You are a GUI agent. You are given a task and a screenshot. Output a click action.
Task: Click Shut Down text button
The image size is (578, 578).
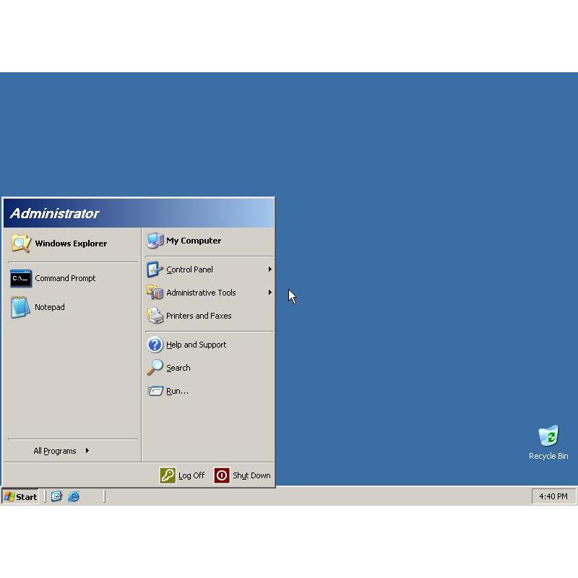[251, 475]
